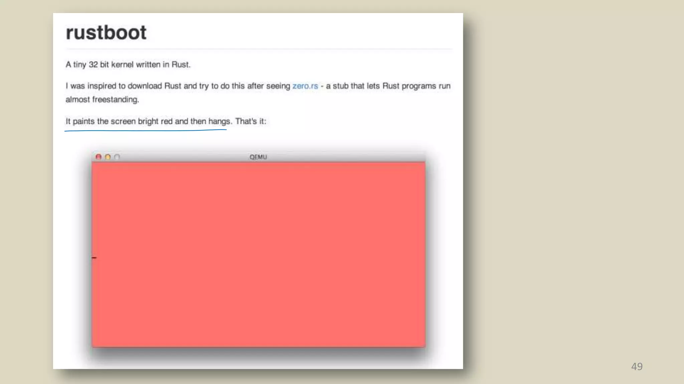Click the phrase 'Rust programs run'
The height and width of the screenshot is (384, 684).
pyautogui.click(x=416, y=86)
